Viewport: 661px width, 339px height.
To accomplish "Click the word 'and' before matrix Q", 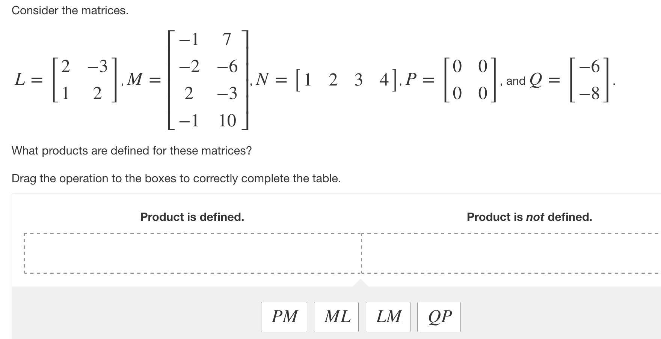I will click(x=516, y=81).
